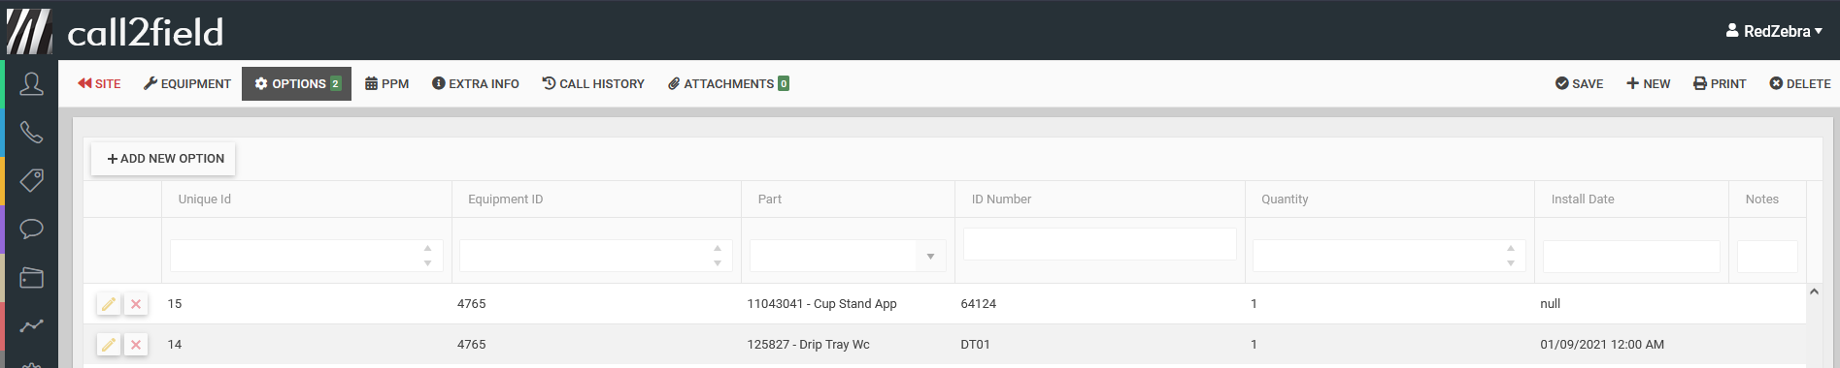Edit the Drip Tray Wc option row
1840x368 pixels.
point(109,345)
